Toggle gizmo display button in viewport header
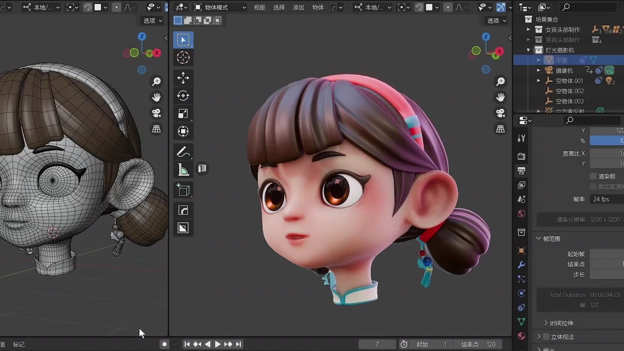Screen dimensions: 624x351 501,7
